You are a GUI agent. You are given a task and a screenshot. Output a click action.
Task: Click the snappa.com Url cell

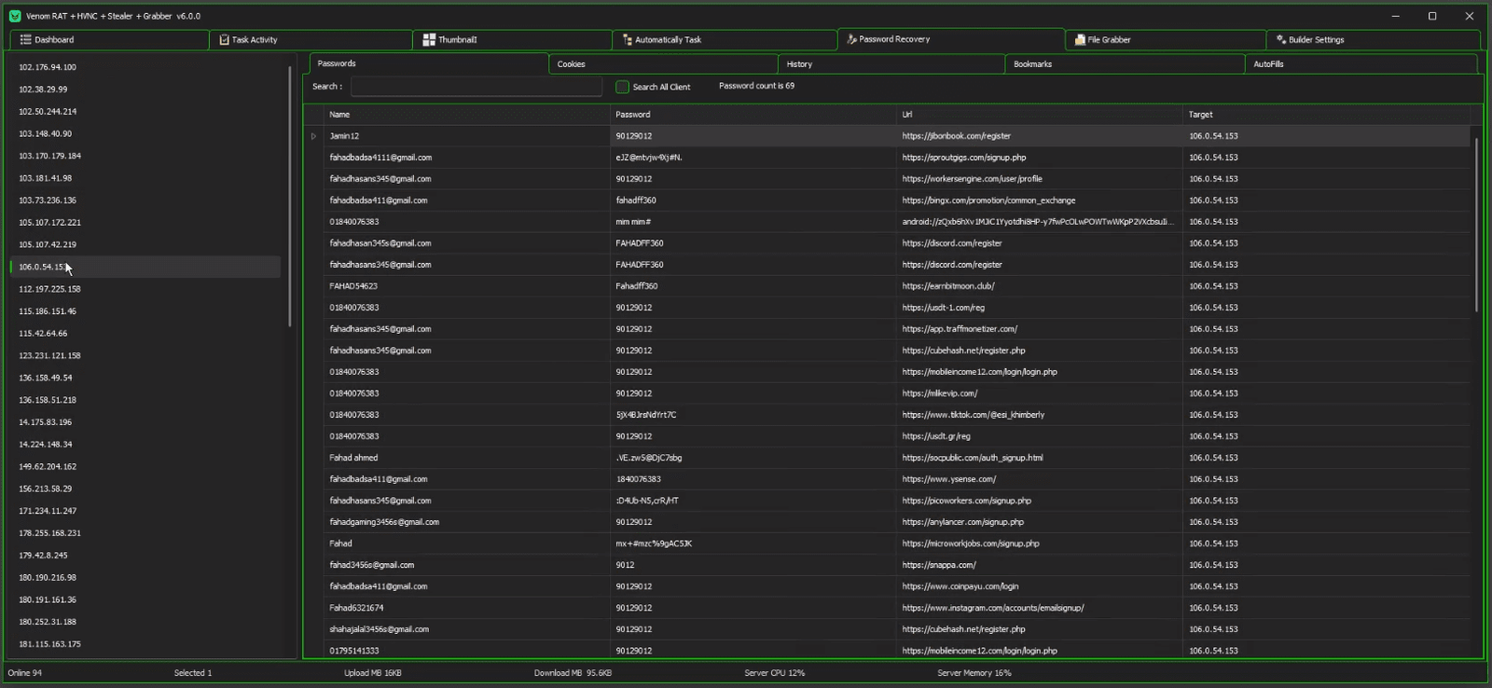click(1040, 565)
